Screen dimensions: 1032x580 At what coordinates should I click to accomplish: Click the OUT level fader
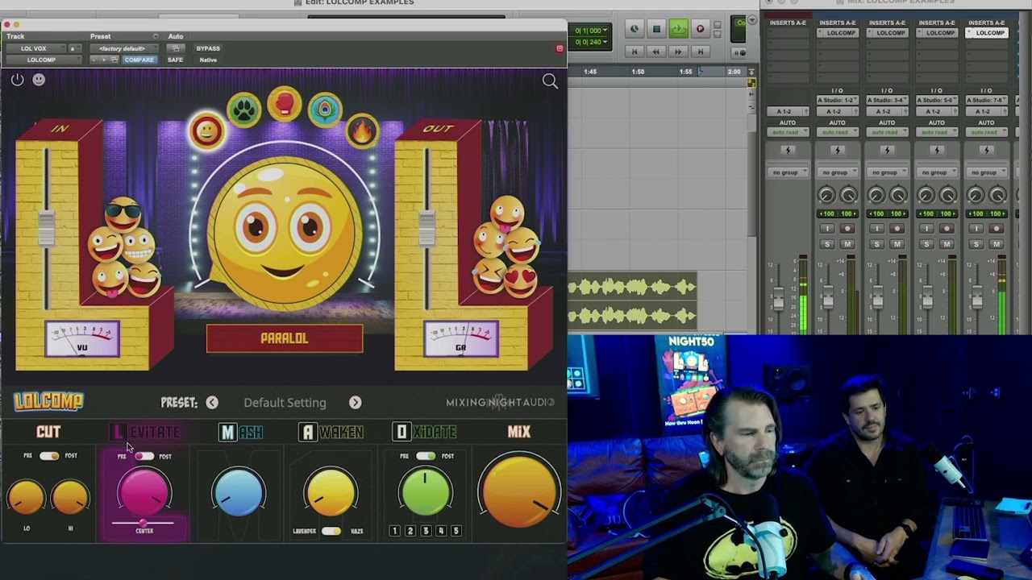click(x=427, y=228)
